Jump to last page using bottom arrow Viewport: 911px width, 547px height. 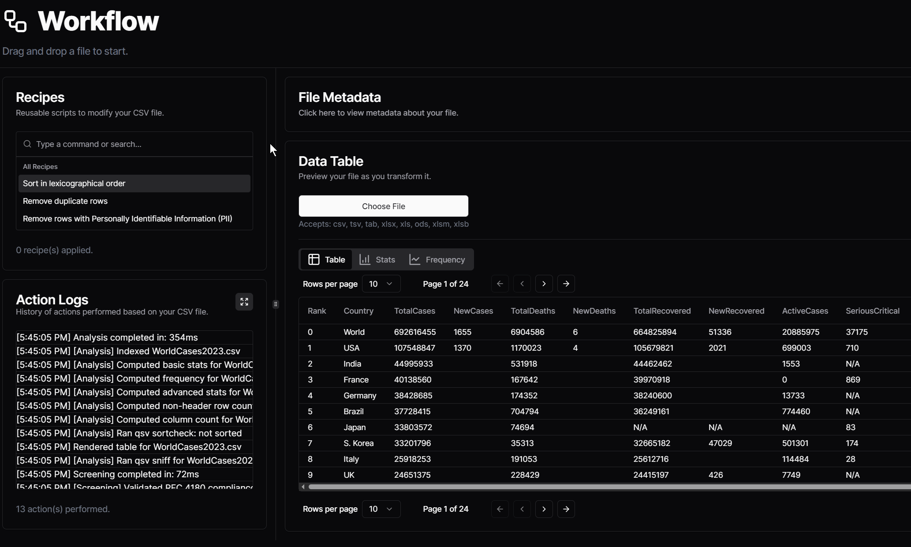[566, 509]
